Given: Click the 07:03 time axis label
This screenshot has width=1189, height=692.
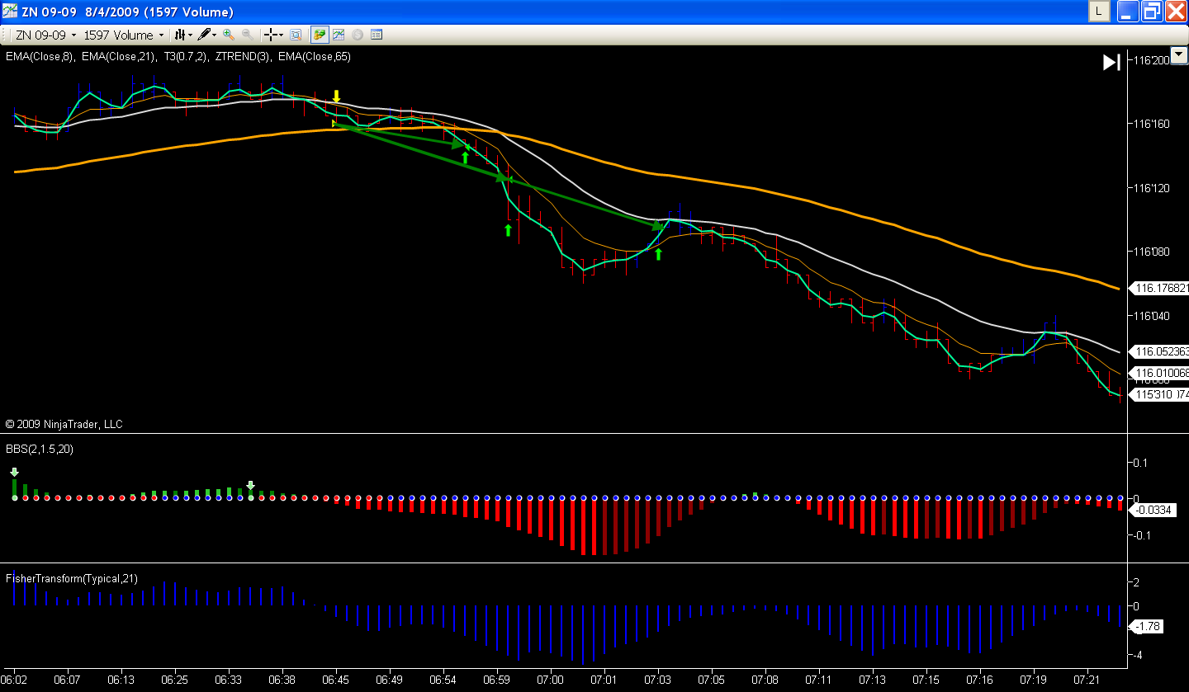Looking at the screenshot, I should pyautogui.click(x=658, y=680).
